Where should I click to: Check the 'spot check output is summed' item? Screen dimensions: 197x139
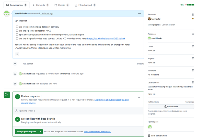[x=17, y=34]
